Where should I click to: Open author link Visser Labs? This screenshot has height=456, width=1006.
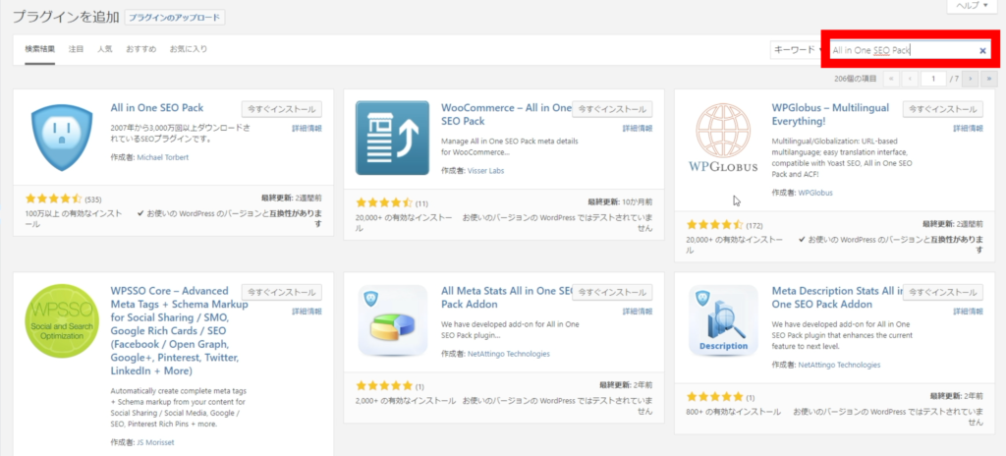pos(485,171)
